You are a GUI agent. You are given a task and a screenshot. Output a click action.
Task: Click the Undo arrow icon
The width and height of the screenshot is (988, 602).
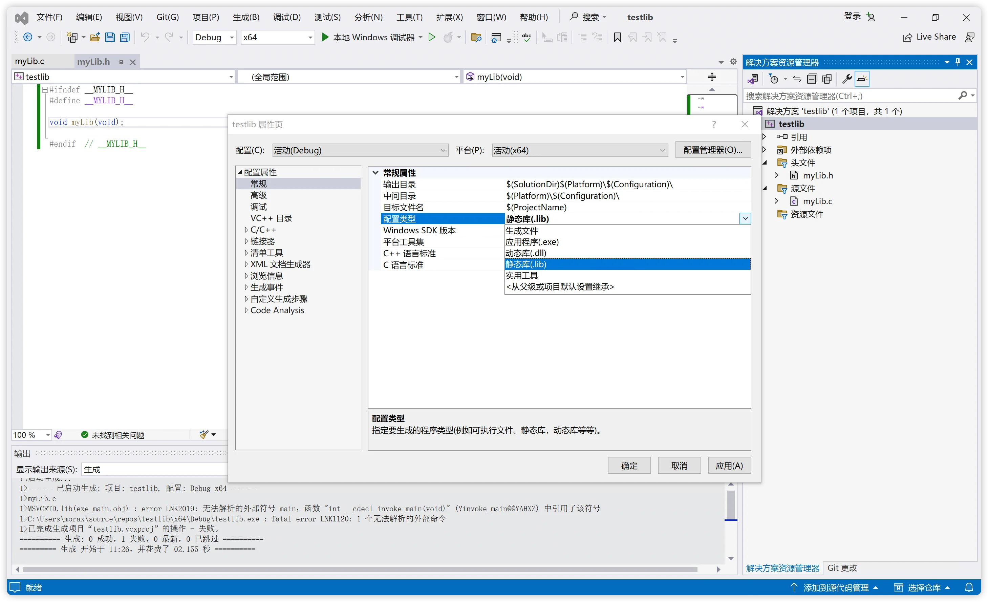(145, 37)
